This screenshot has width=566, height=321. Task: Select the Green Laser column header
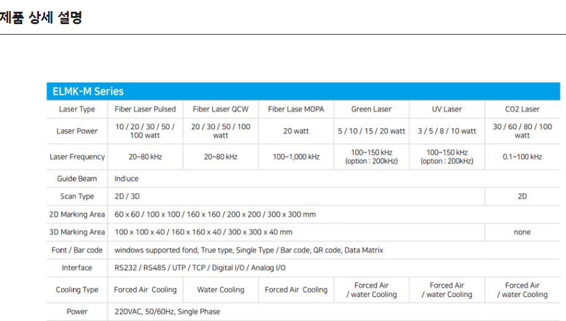[x=371, y=109]
